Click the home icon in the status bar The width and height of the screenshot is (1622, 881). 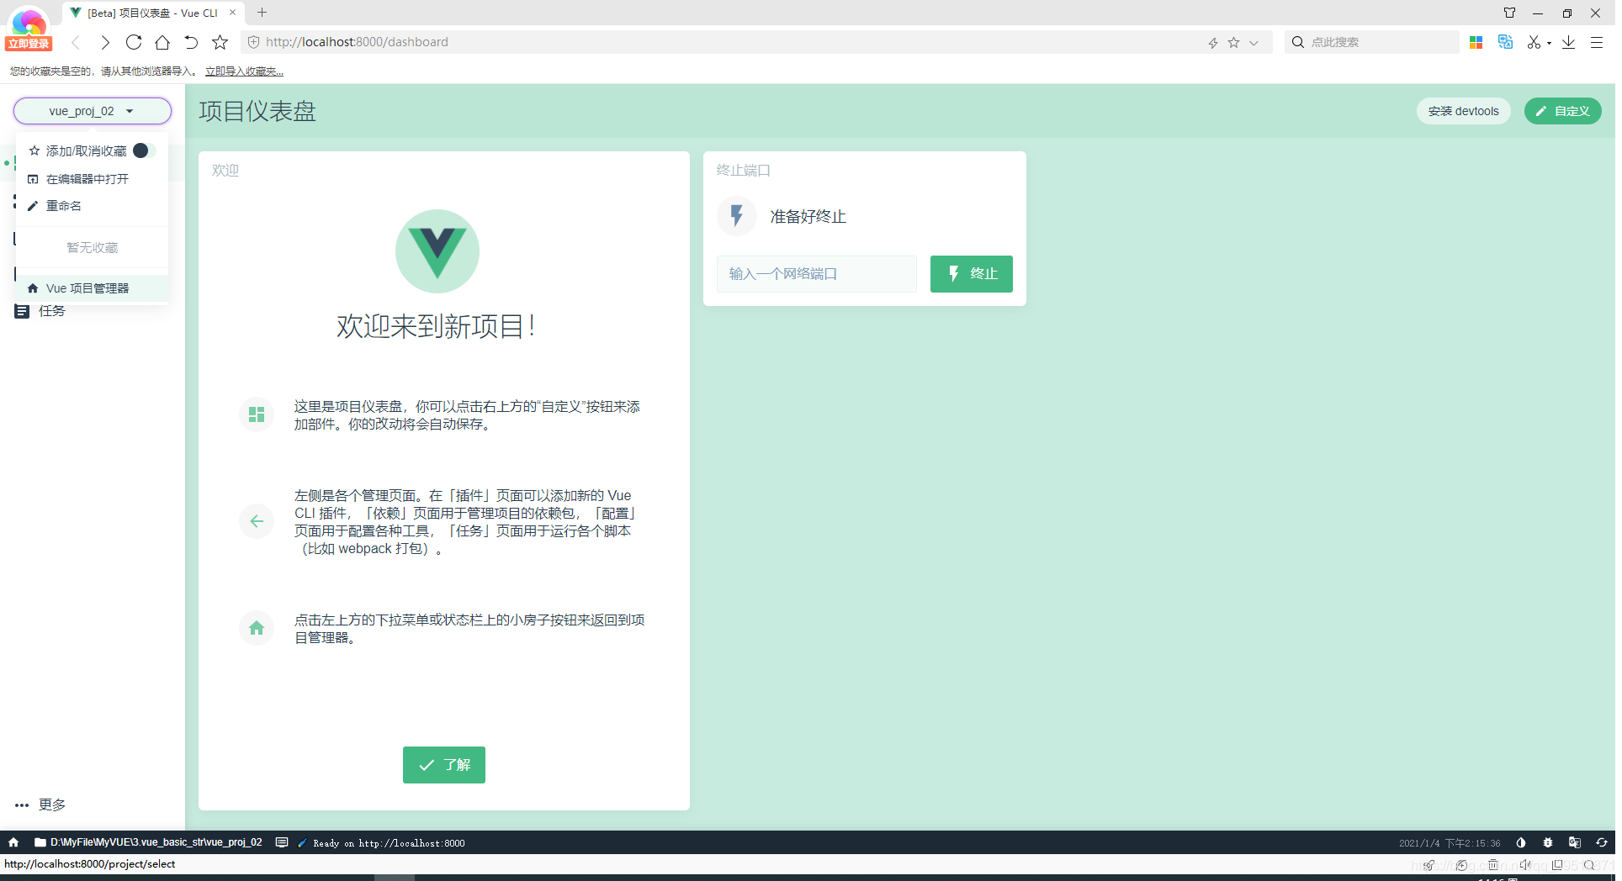pyautogui.click(x=13, y=842)
